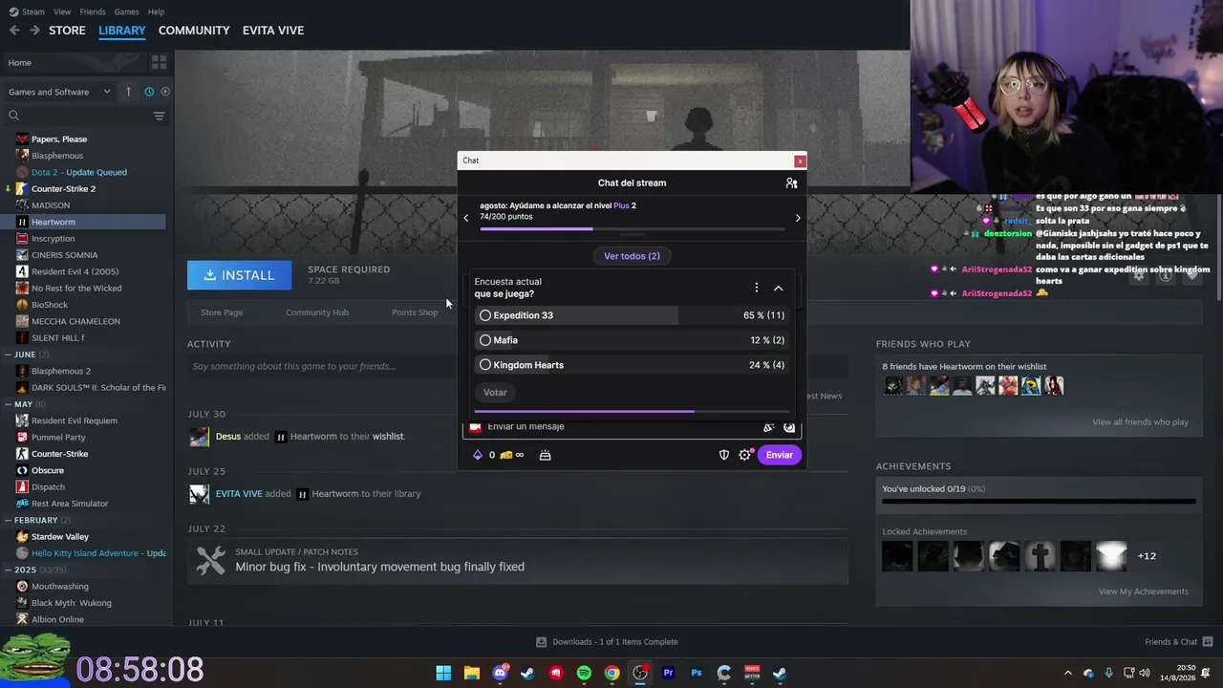The image size is (1223, 688).
Task: Open Games and Software filter dropdown
Action: [59, 92]
